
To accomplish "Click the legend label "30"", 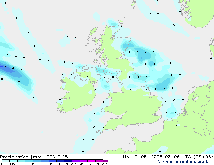I will pos(73,164).
